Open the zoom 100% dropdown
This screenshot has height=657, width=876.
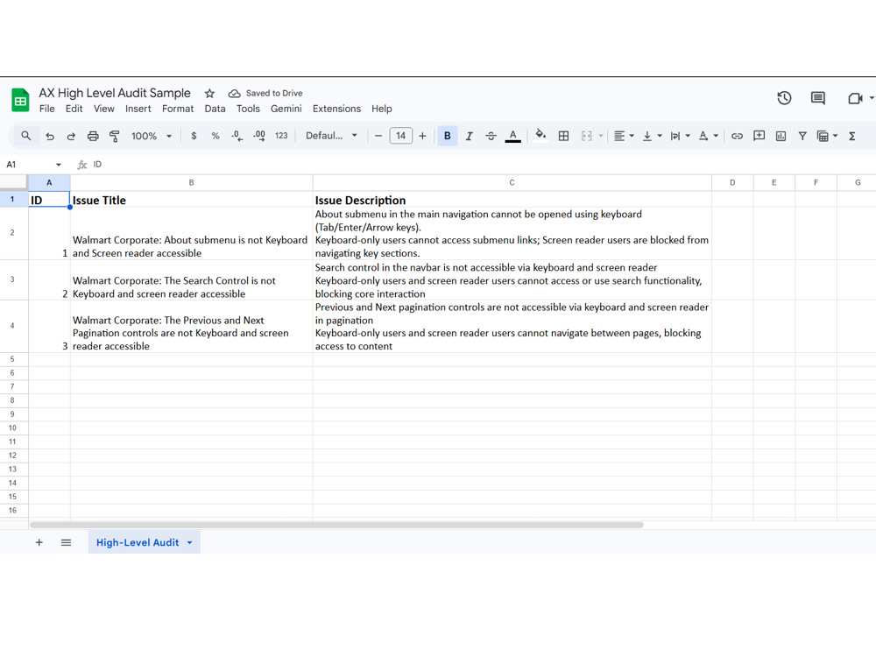click(151, 136)
